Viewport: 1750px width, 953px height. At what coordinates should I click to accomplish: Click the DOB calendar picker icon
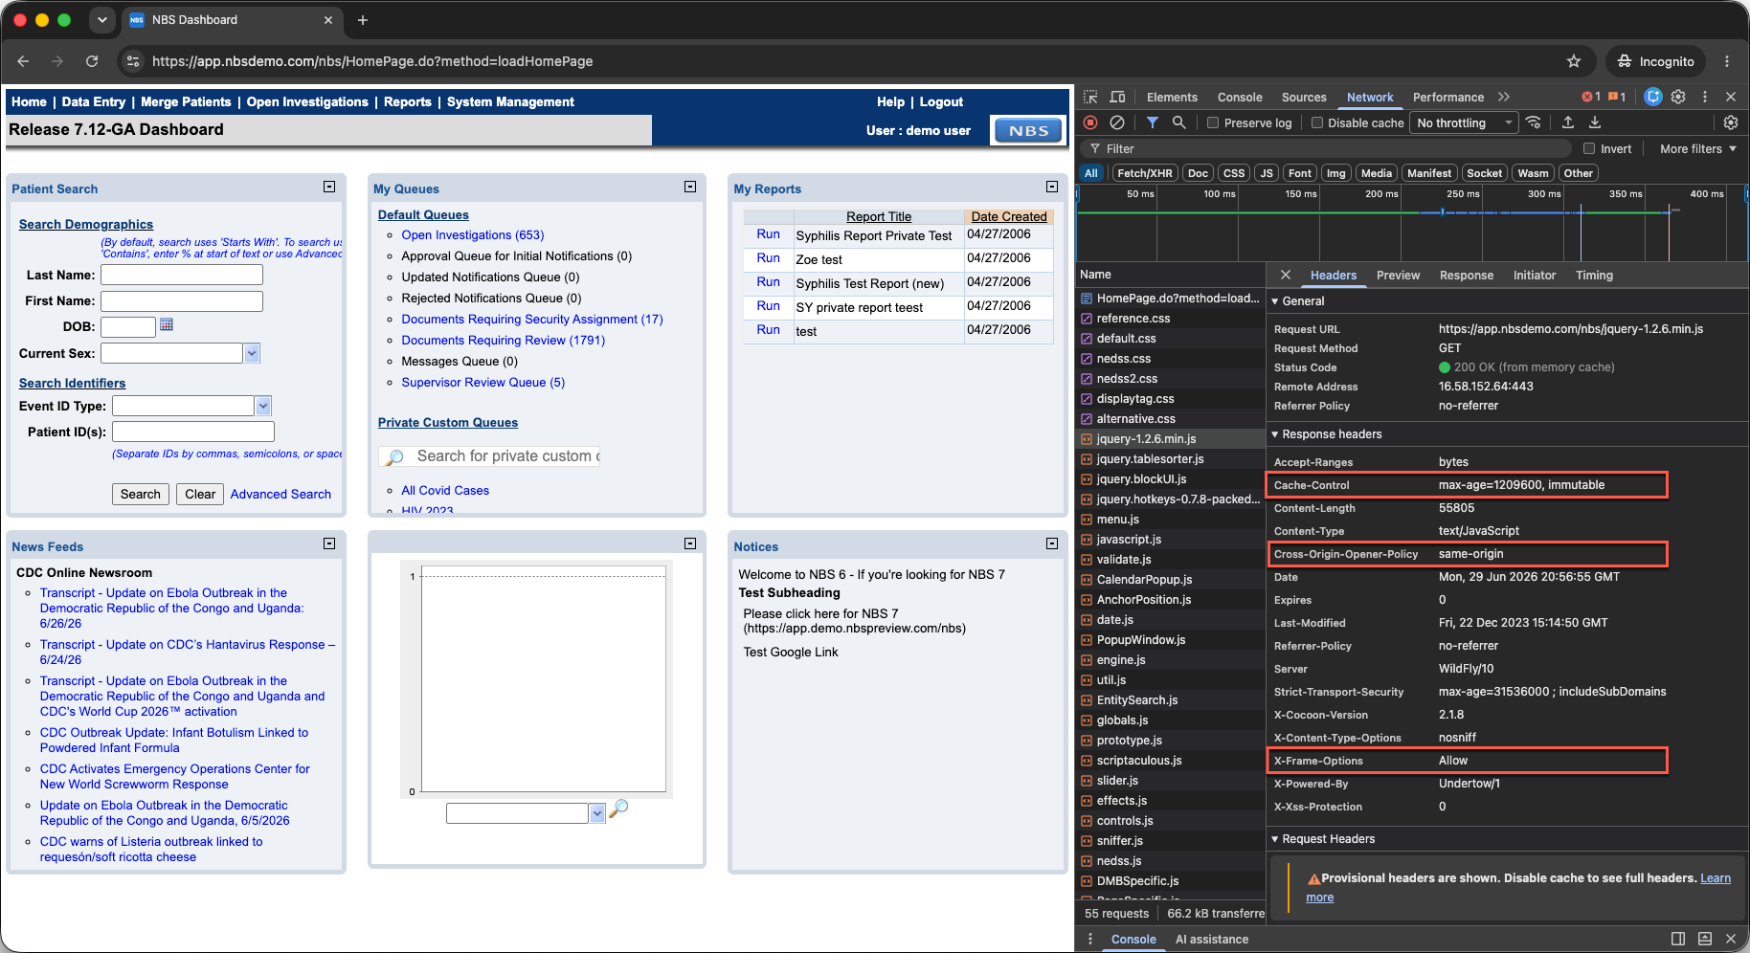coord(167,325)
